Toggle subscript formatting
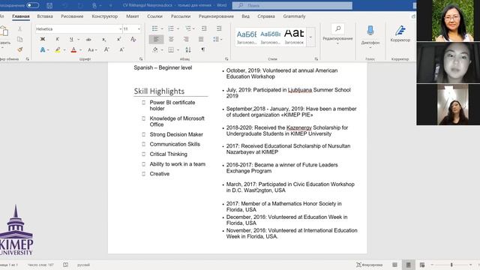The height and width of the screenshot is (270, 480). pos(104,40)
